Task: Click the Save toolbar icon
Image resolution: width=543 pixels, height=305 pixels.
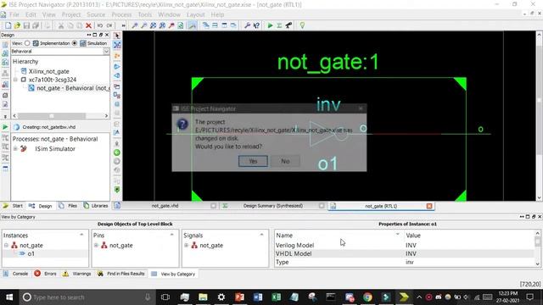Action: [26, 25]
